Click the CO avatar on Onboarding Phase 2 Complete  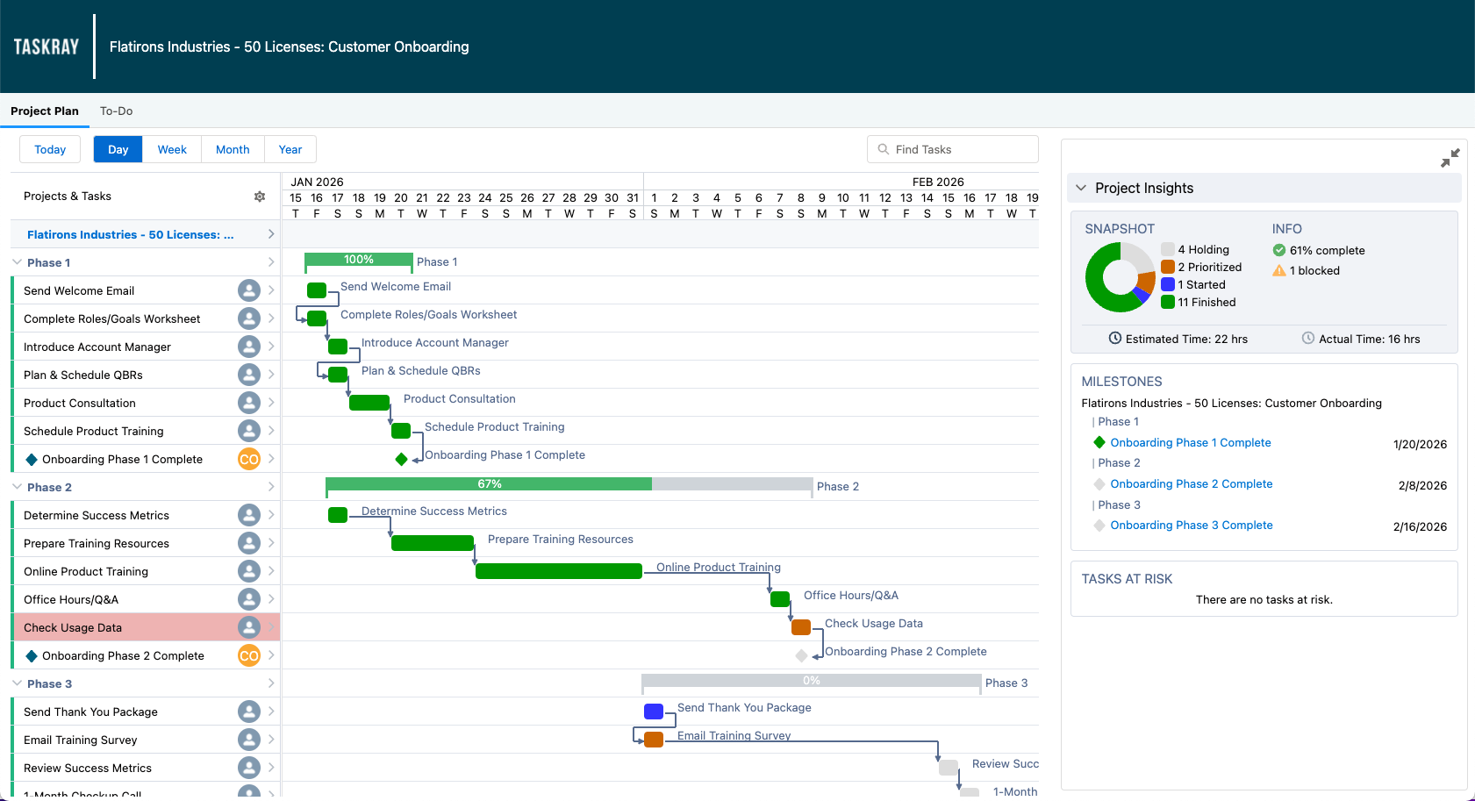pos(249,655)
